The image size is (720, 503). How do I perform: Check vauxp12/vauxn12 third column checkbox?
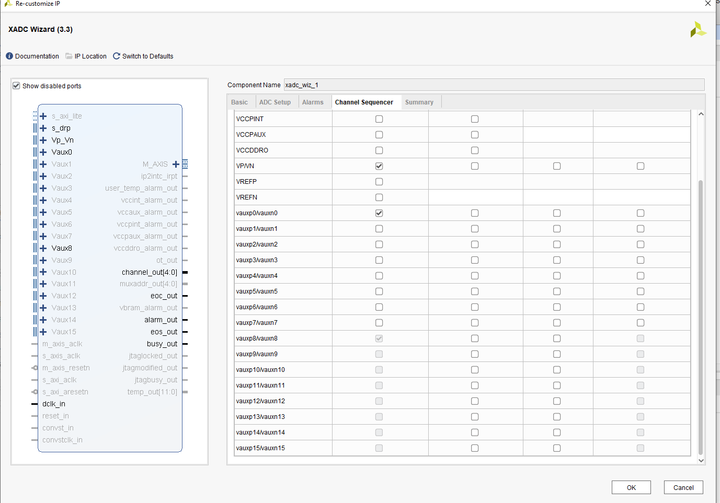pyautogui.click(x=557, y=401)
